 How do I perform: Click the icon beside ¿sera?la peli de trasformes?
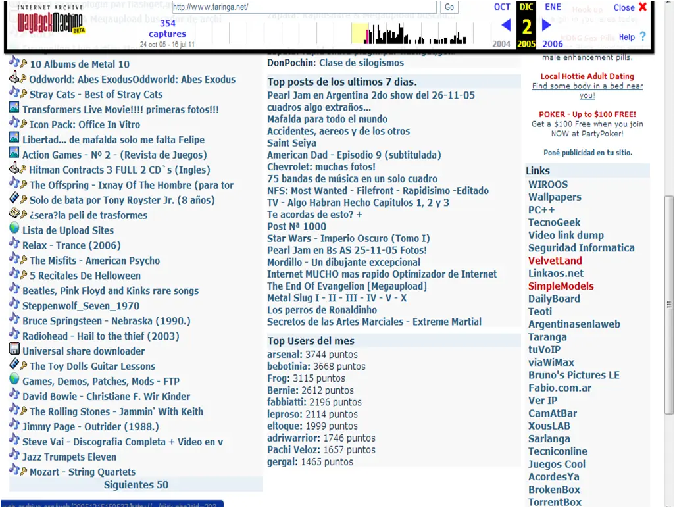pos(14,213)
